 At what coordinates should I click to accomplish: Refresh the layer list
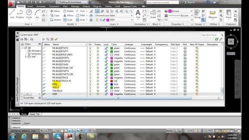(217, 39)
